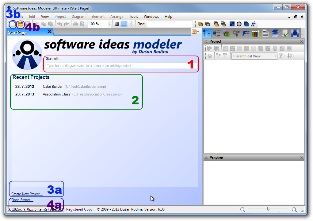Select the colored pencils sidebar icon
This screenshot has width=313, height=221.
255,33
